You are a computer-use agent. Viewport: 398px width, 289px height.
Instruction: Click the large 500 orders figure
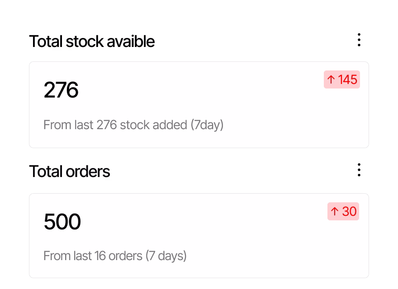tap(62, 222)
